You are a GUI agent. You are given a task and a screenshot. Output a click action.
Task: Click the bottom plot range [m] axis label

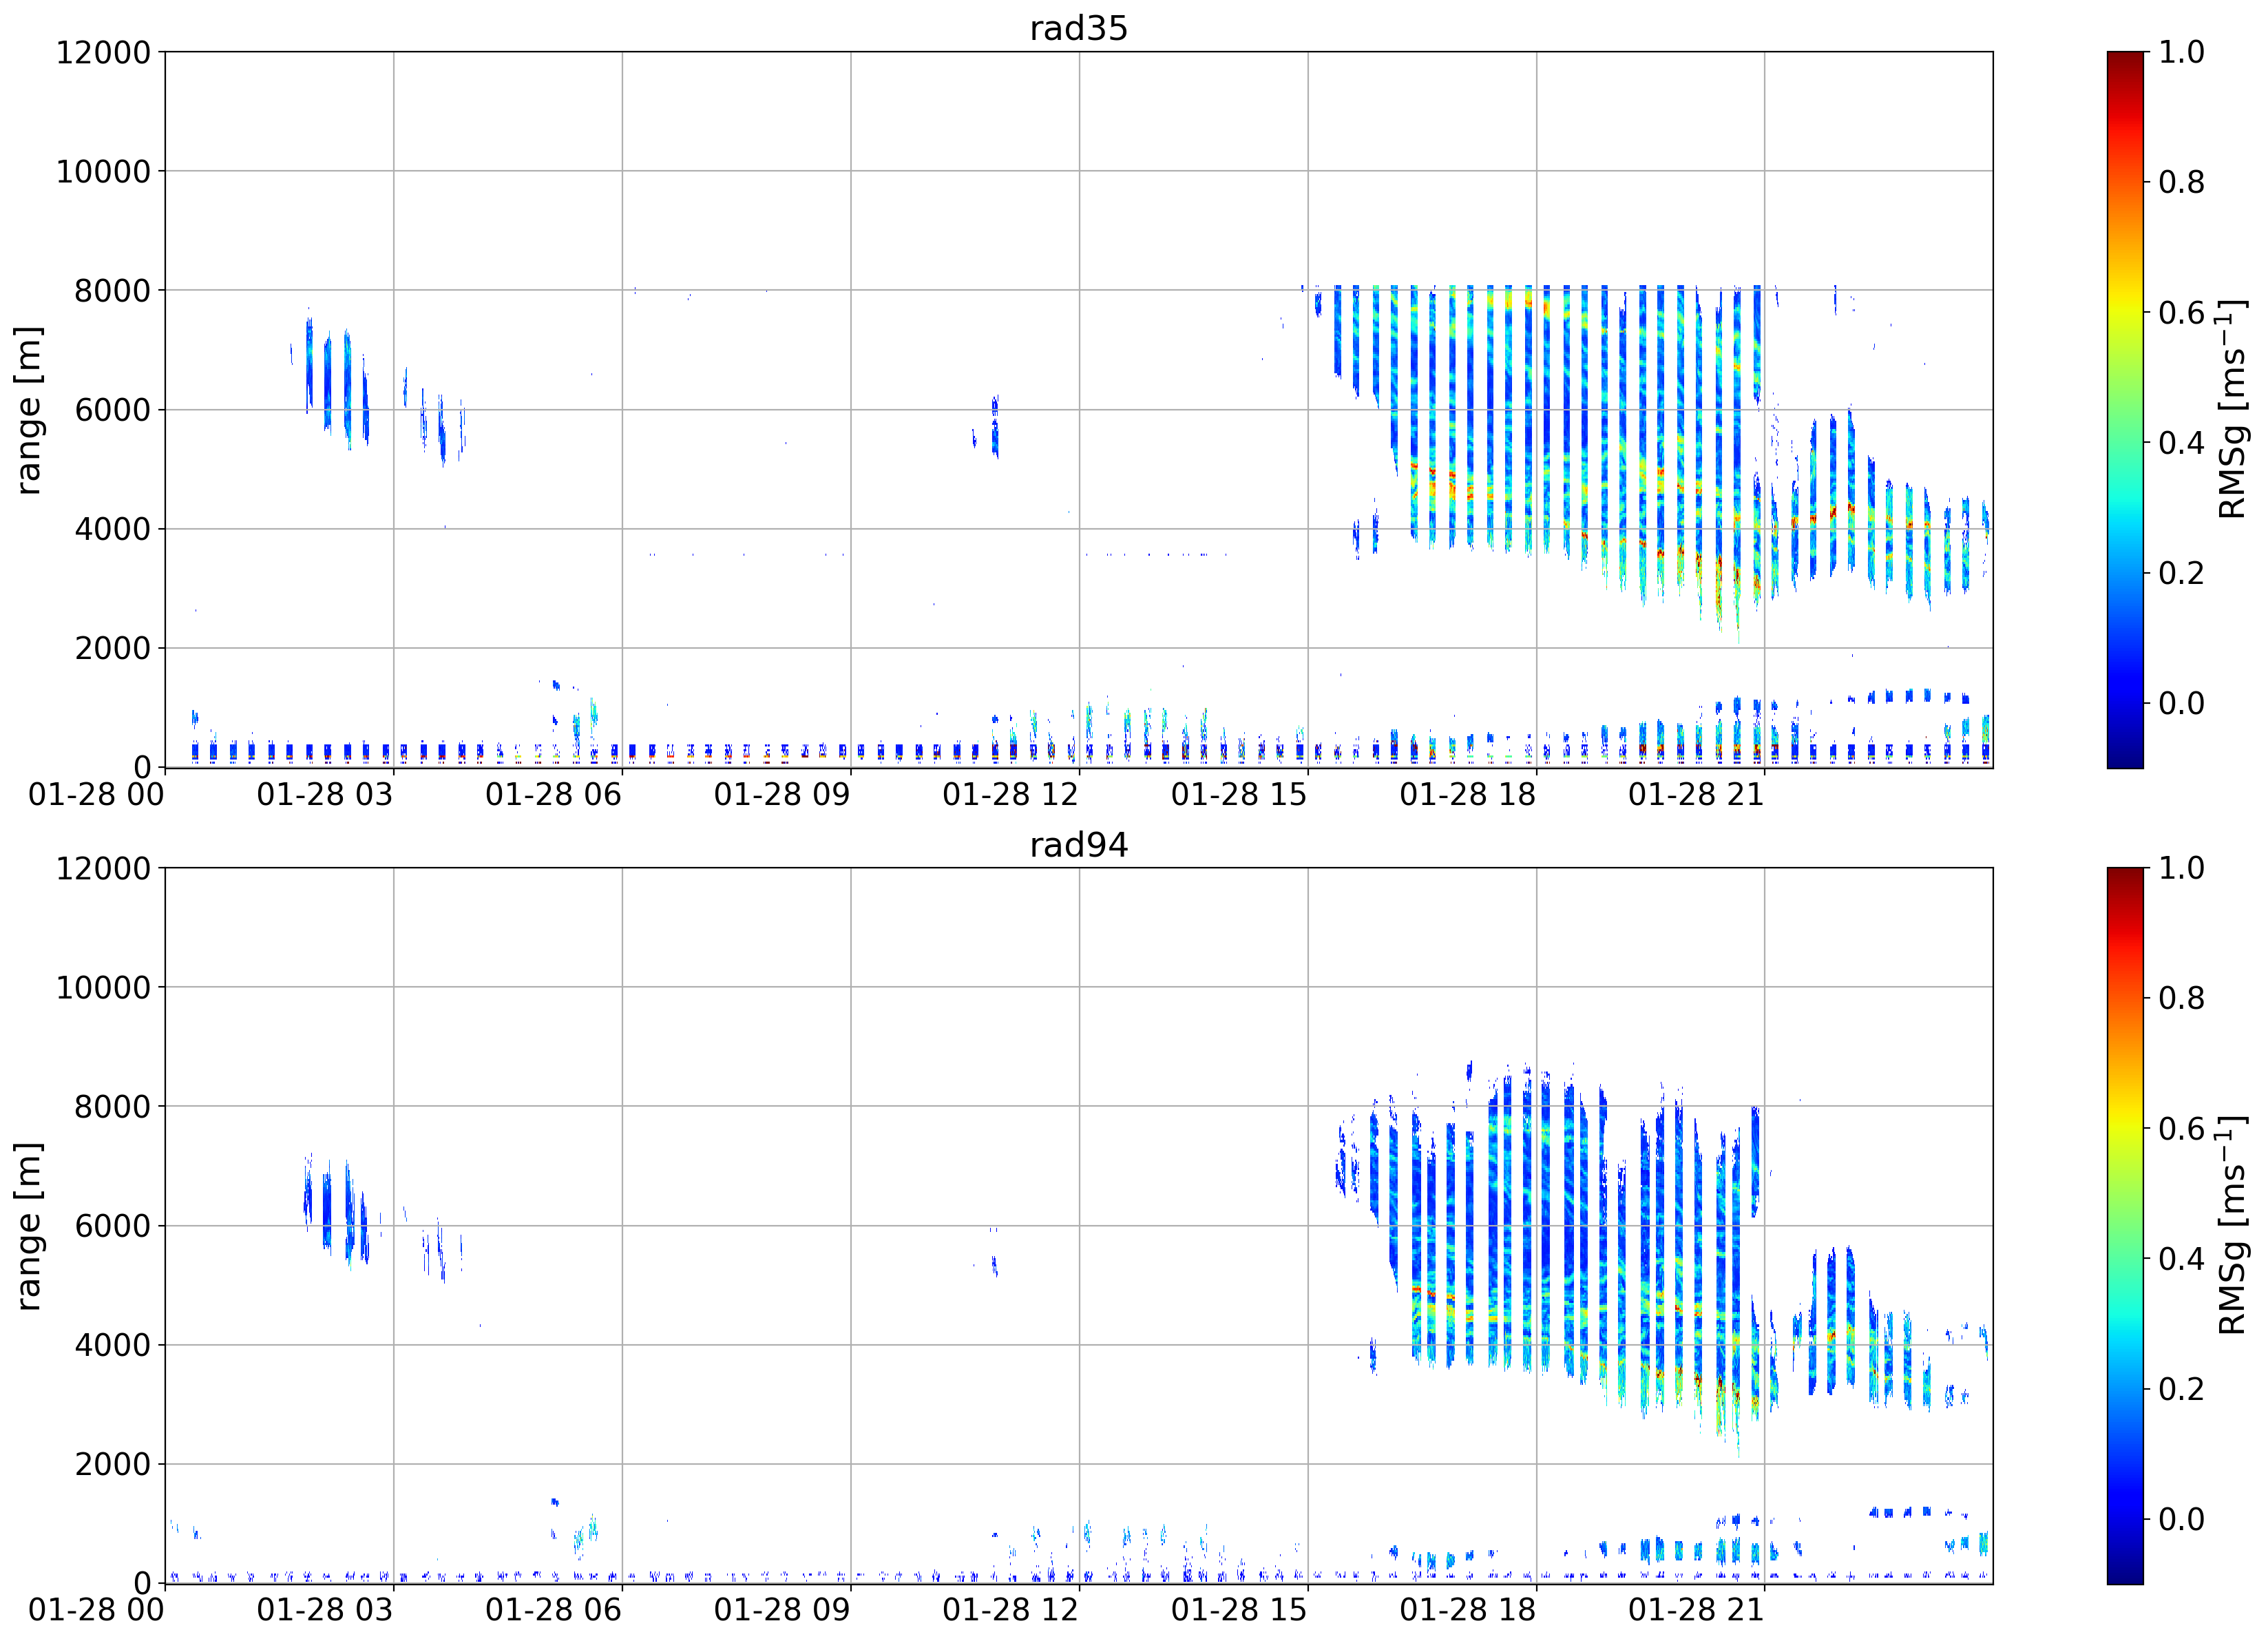[x=28, y=1225]
